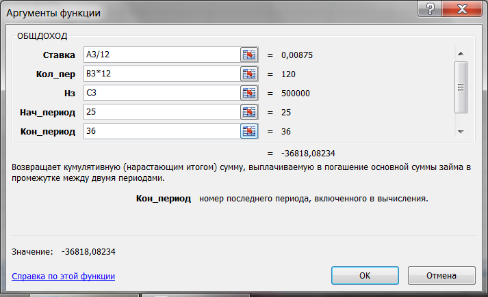Click the Нач_период argument label
Image resolution: width=488 pixels, height=297 pixels.
(x=48, y=113)
